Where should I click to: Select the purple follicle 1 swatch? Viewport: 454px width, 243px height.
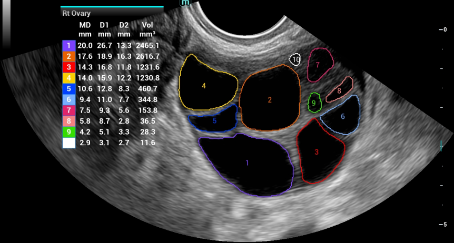click(68, 46)
